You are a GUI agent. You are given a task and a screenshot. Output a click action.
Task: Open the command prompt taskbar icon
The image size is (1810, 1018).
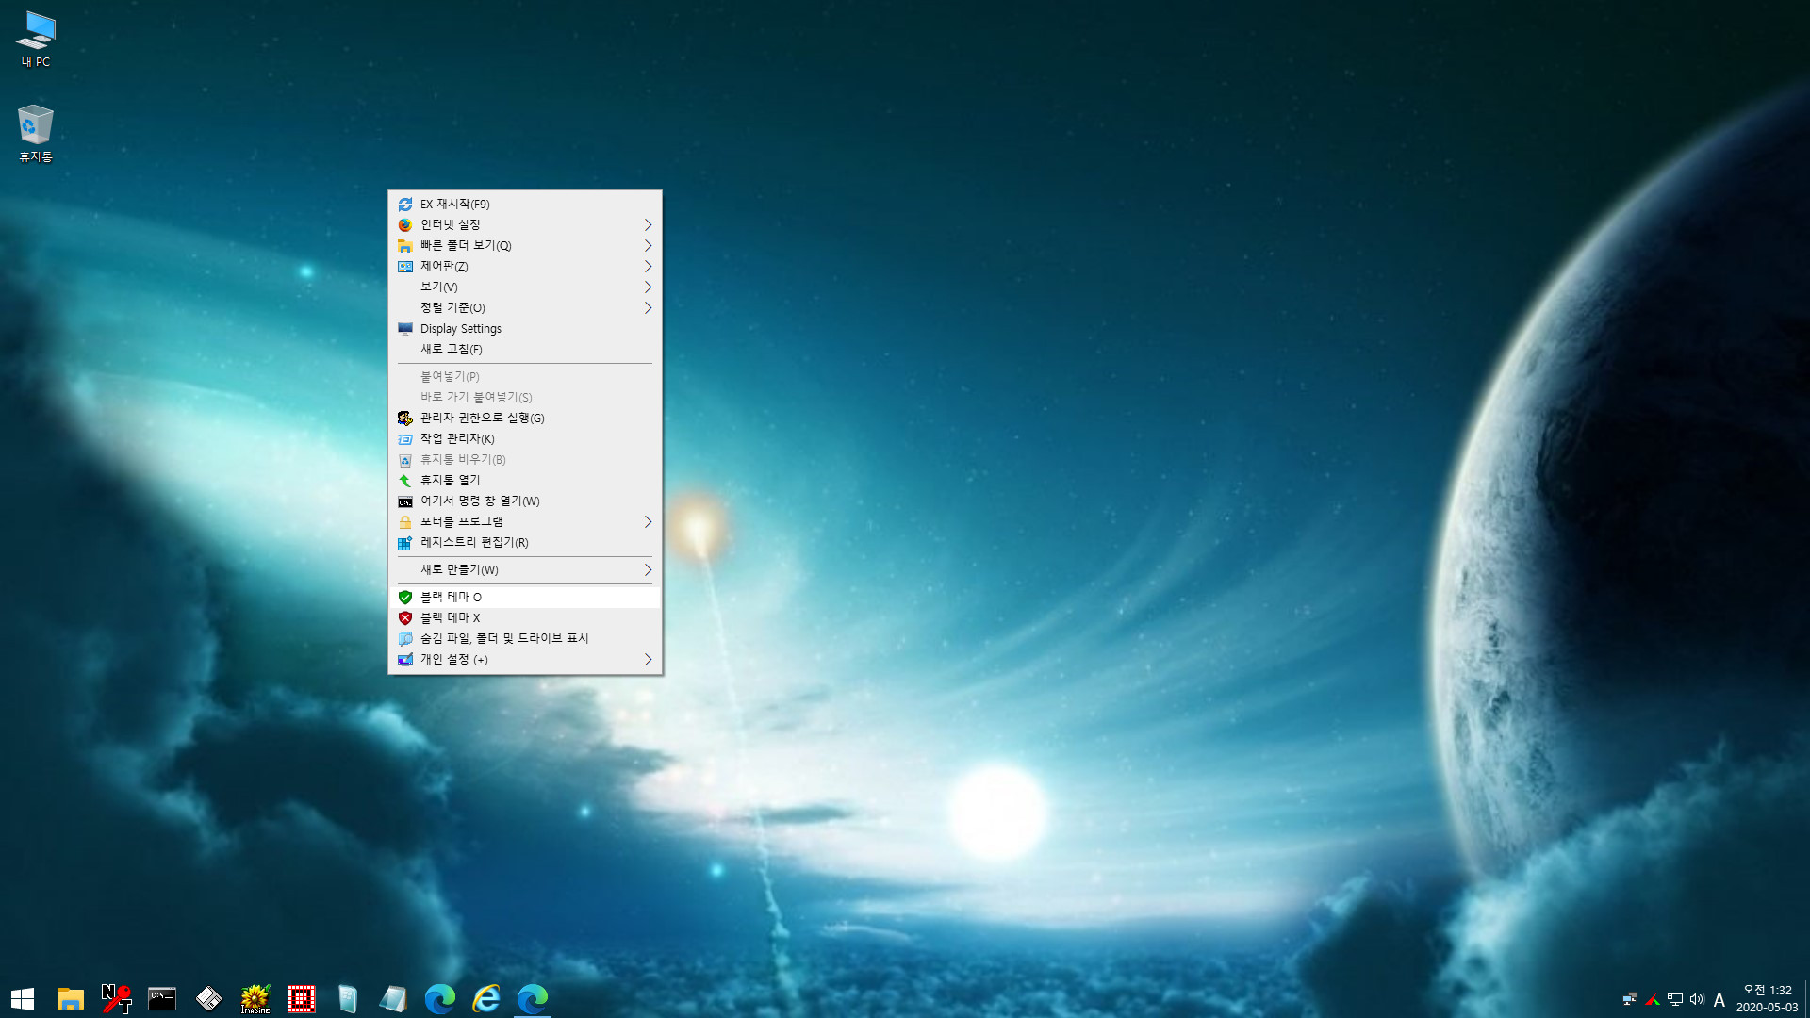tap(162, 998)
